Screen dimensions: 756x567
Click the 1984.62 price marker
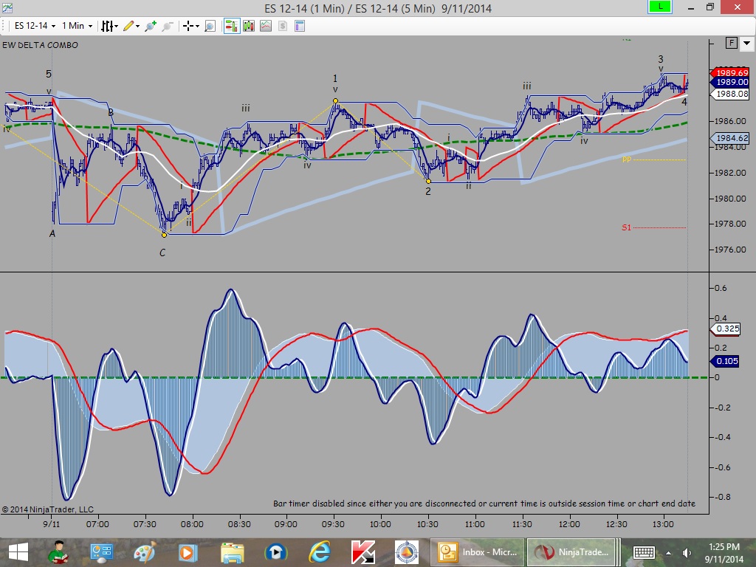pyautogui.click(x=730, y=138)
